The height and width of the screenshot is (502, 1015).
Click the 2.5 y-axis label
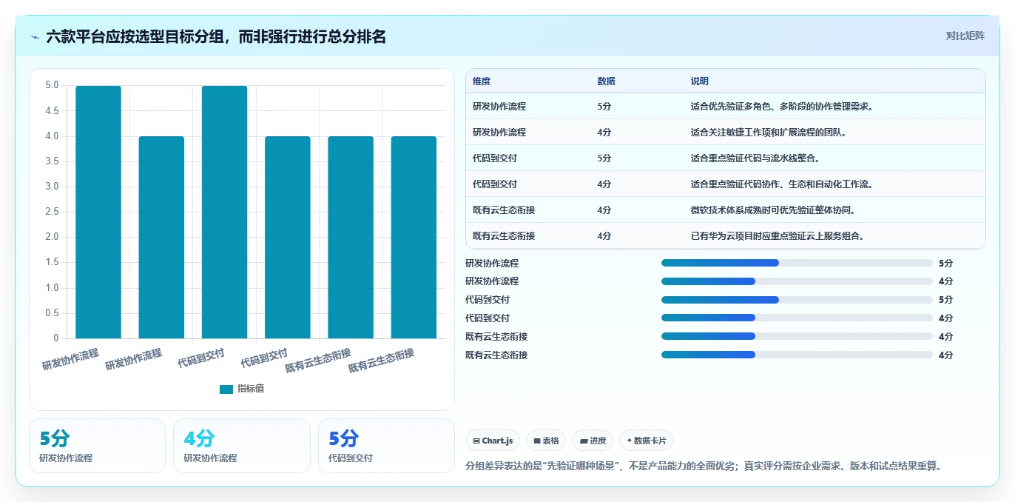(52, 212)
